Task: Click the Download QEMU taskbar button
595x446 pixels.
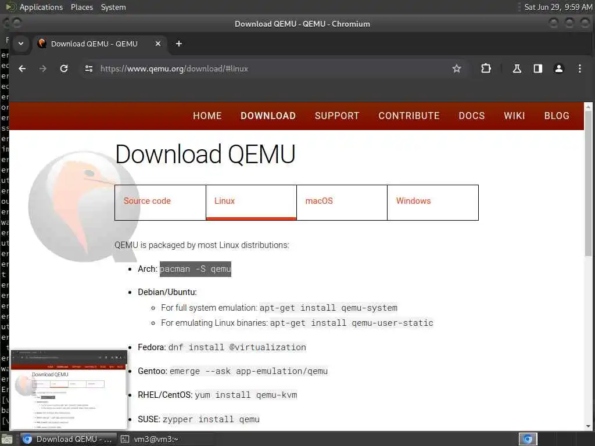Action: pos(69,439)
